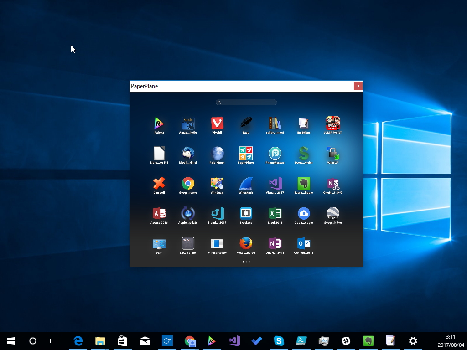The image size is (467, 350).
Task: Open the Windows Start menu
Action: [11, 341]
